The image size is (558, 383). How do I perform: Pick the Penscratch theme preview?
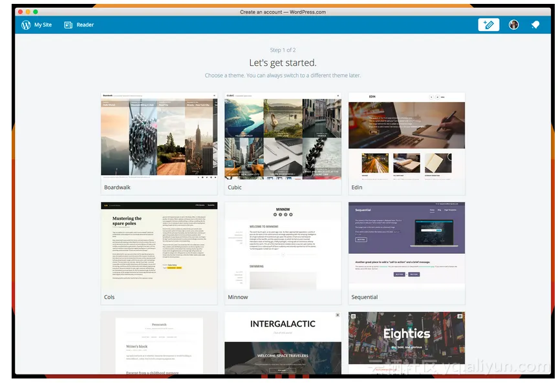pos(159,342)
